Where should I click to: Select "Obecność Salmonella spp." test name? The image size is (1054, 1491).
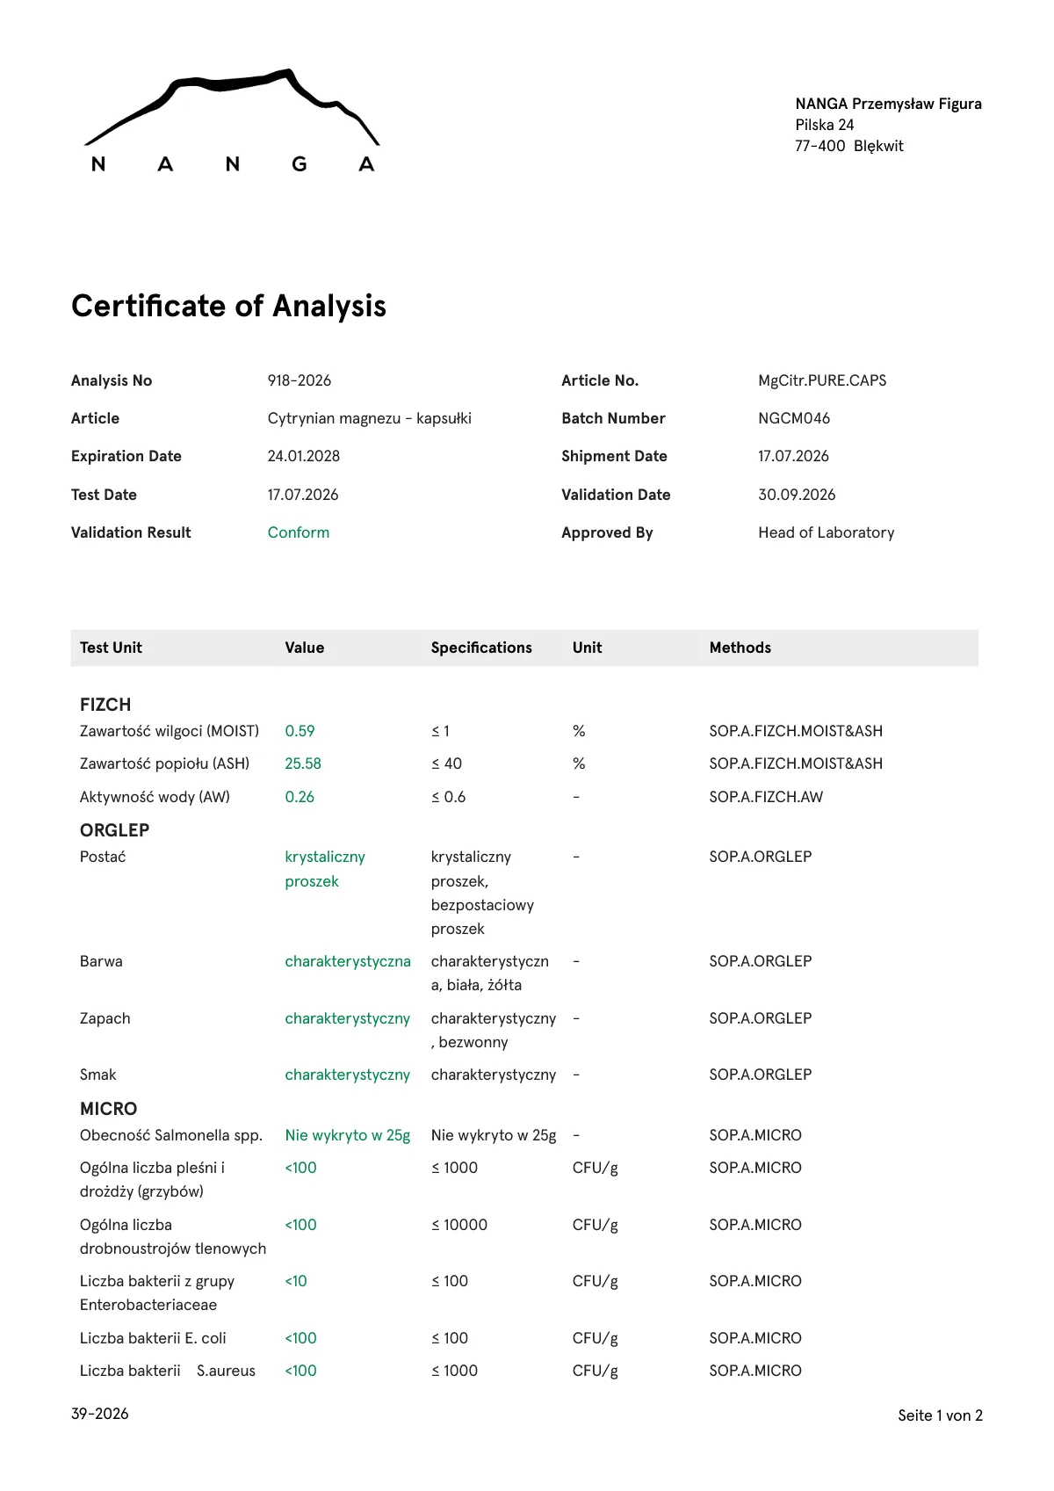[x=171, y=1135]
